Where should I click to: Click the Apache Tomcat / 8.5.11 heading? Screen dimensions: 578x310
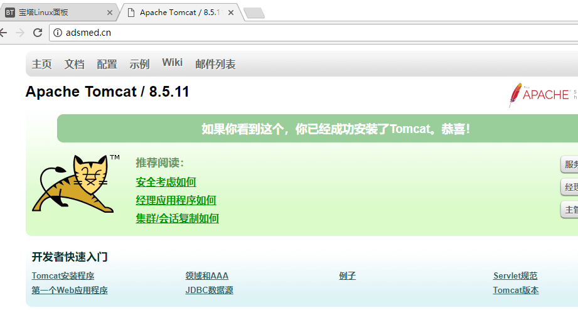[x=107, y=92]
